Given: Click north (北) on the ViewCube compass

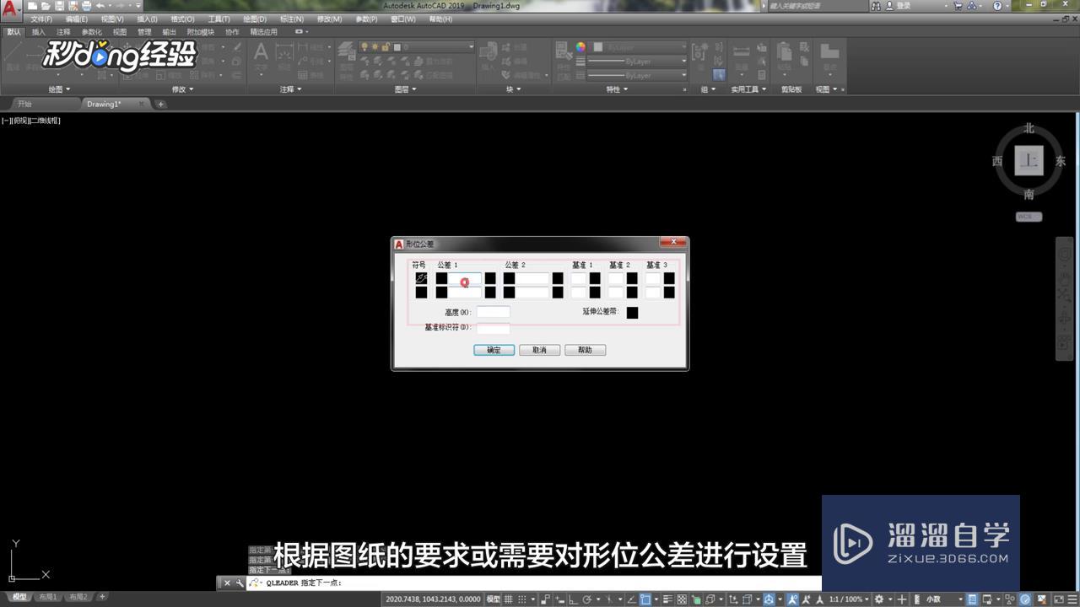Looking at the screenshot, I should tap(1029, 128).
